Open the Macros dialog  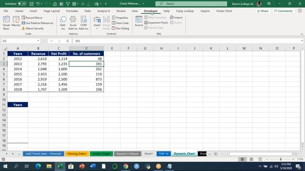point(16,21)
